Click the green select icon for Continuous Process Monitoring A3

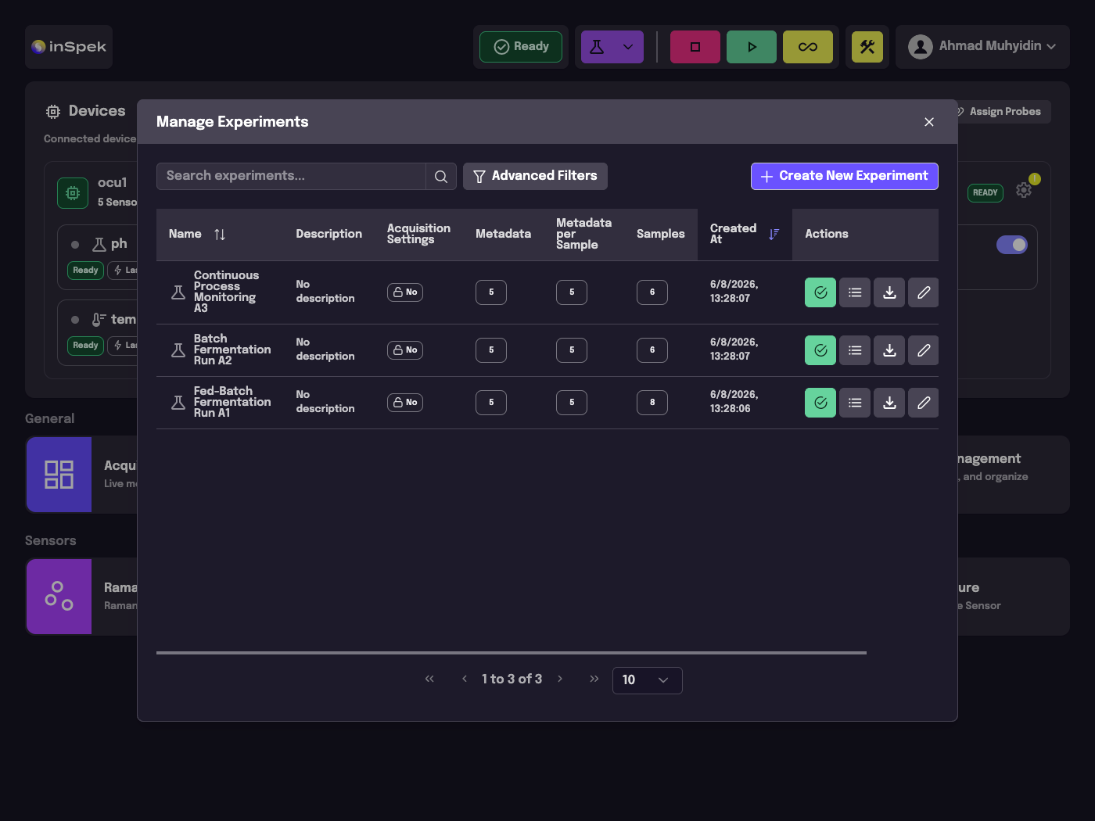click(x=820, y=292)
